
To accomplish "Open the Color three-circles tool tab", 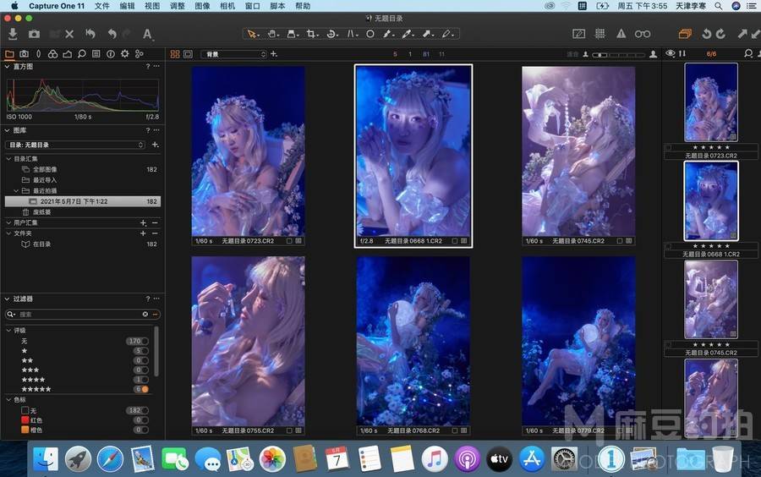I will 53,54.
